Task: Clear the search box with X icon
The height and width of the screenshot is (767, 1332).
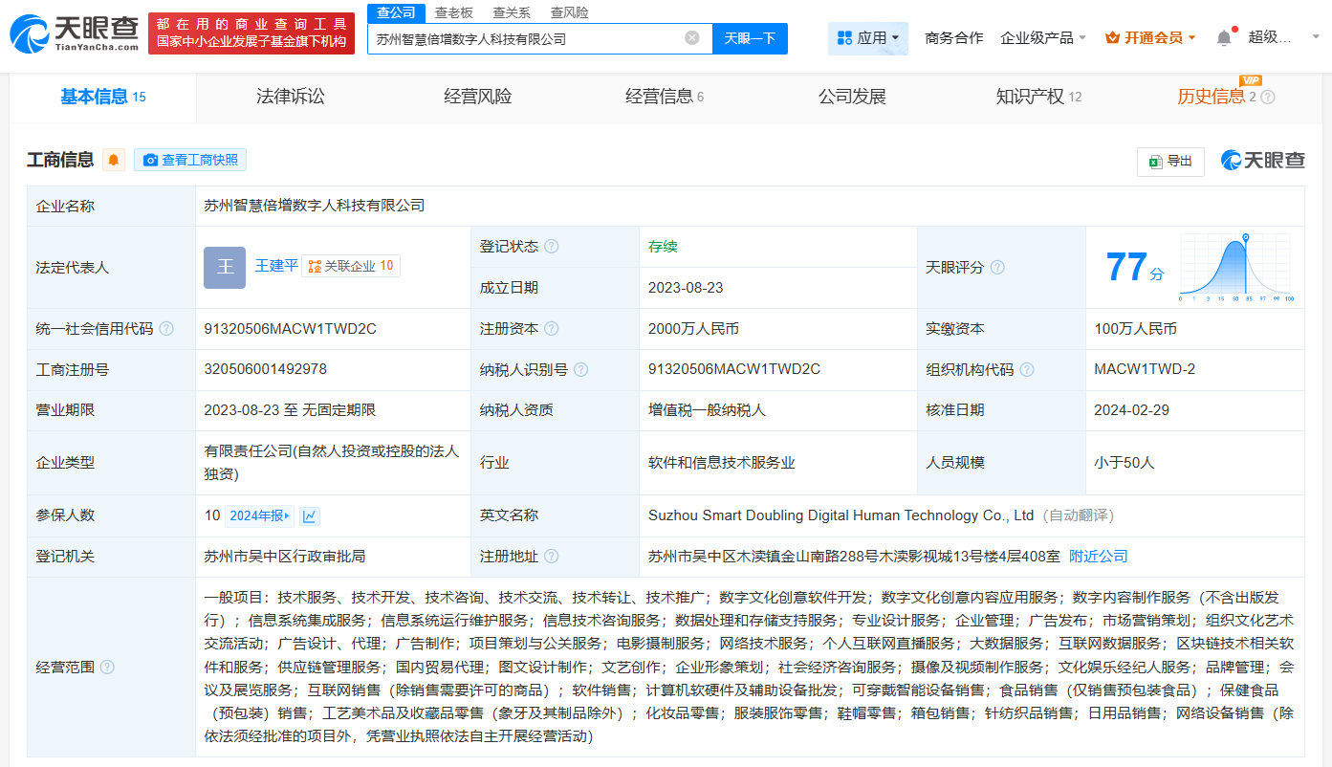Action: click(692, 38)
